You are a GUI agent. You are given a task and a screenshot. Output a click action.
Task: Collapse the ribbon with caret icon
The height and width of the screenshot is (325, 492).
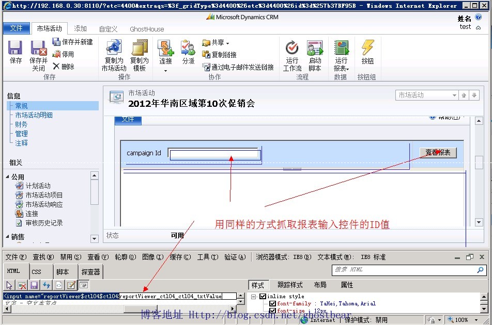pyautogui.click(x=478, y=27)
